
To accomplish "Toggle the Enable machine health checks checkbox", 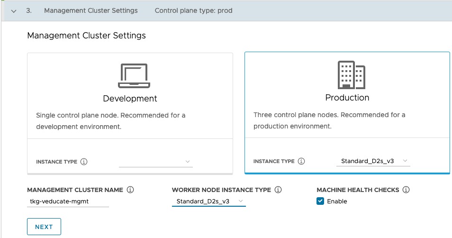I will coord(320,201).
